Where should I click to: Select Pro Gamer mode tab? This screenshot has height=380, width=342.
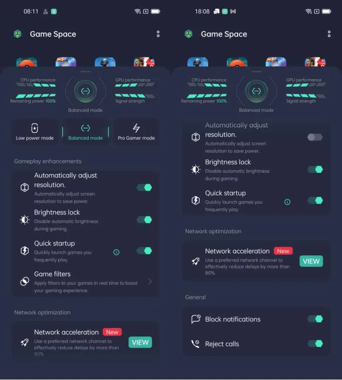[x=136, y=132]
